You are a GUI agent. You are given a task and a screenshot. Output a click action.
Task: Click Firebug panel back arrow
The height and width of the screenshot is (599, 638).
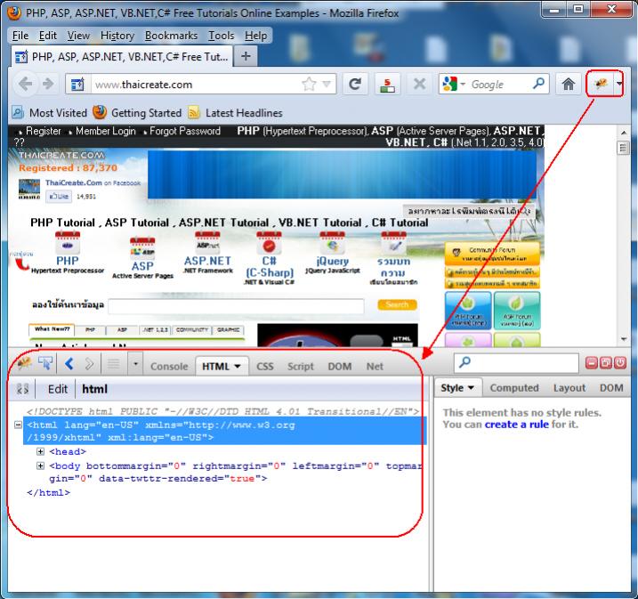click(x=69, y=363)
